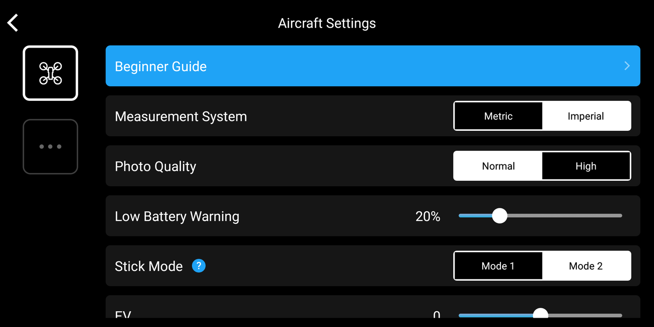Open the drone aircraft settings tab
The width and height of the screenshot is (654, 327).
(50, 73)
